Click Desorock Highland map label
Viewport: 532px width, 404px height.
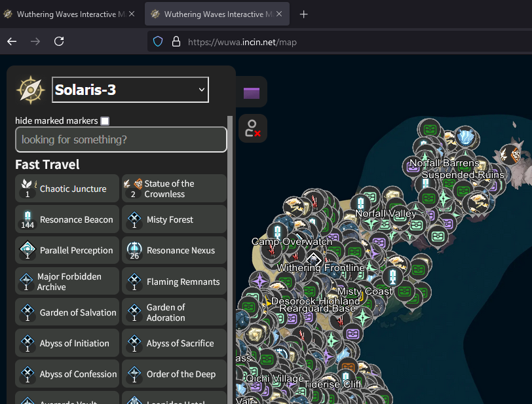click(315, 301)
